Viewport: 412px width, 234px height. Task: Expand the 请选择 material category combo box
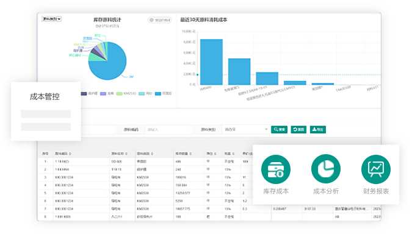246,129
